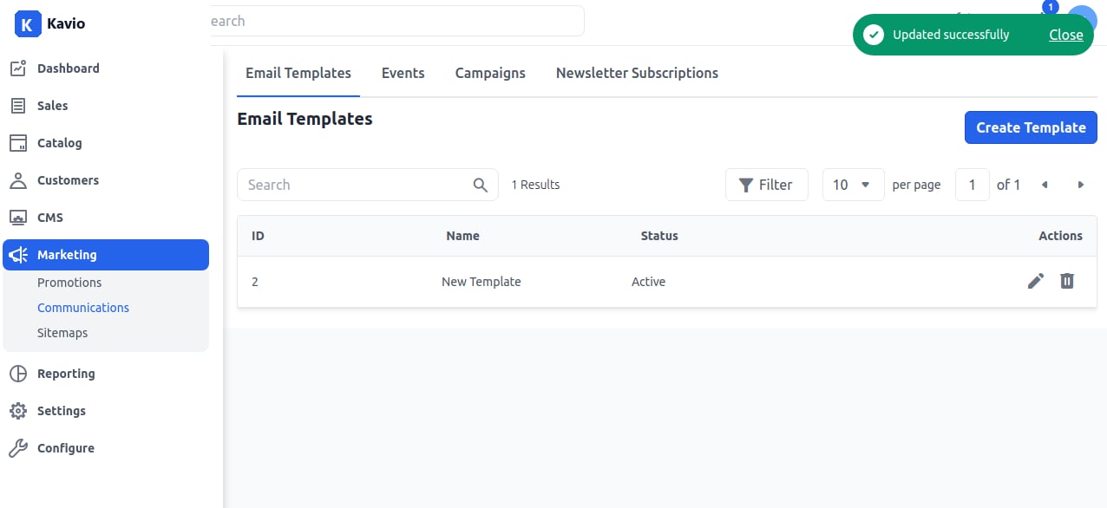Open the Sales section icon
1107x508 pixels.
point(17,106)
